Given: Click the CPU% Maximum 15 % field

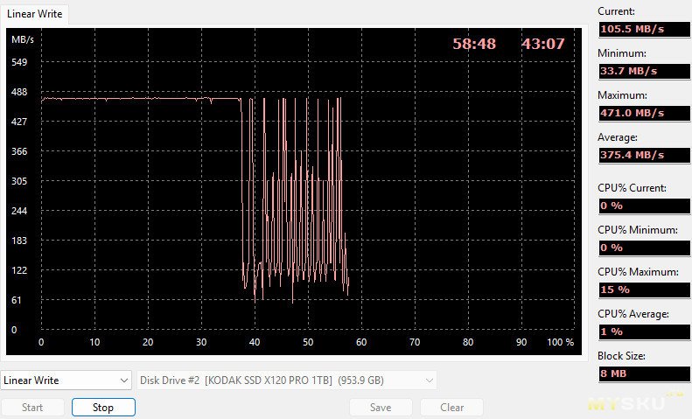Looking at the screenshot, I should [x=645, y=290].
